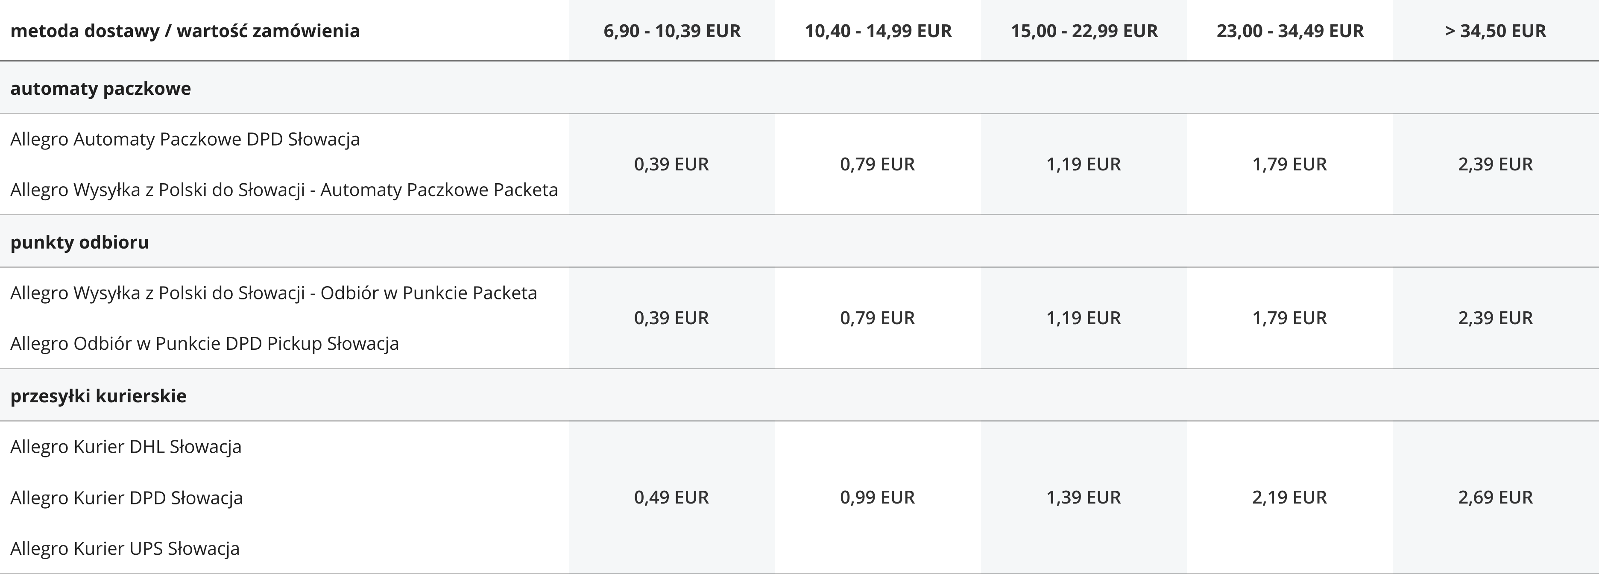Click the 0,49 EUR courier price cell

672,497
